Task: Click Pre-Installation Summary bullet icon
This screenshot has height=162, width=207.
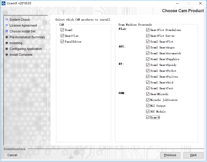Action: point(7,37)
